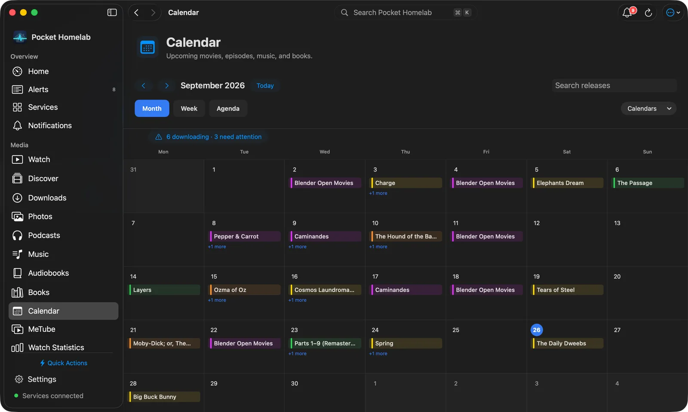Open Quick Actions link
The width and height of the screenshot is (688, 412).
63,363
